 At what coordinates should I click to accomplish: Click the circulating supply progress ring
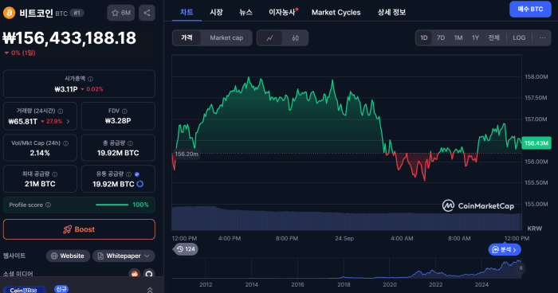coord(140,184)
